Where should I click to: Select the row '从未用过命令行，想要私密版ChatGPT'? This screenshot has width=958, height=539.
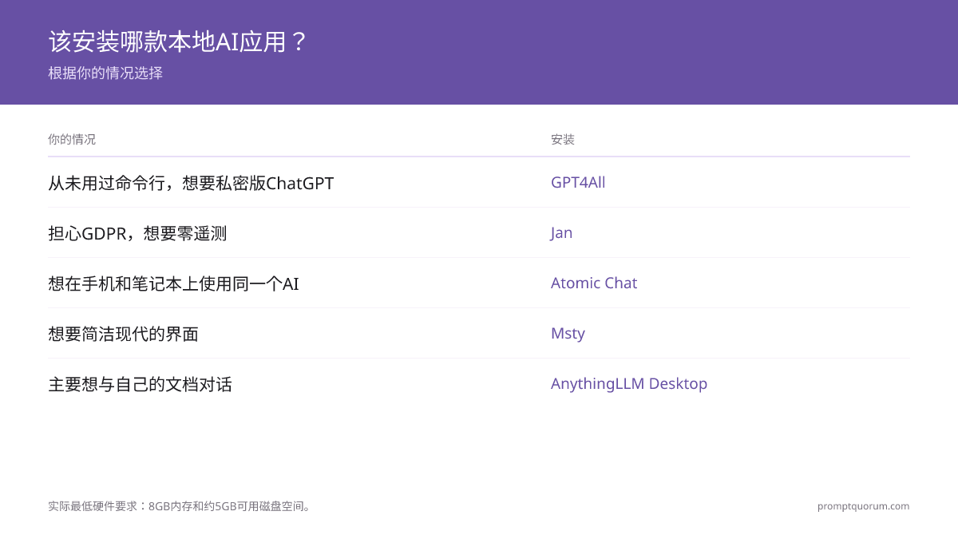click(479, 183)
